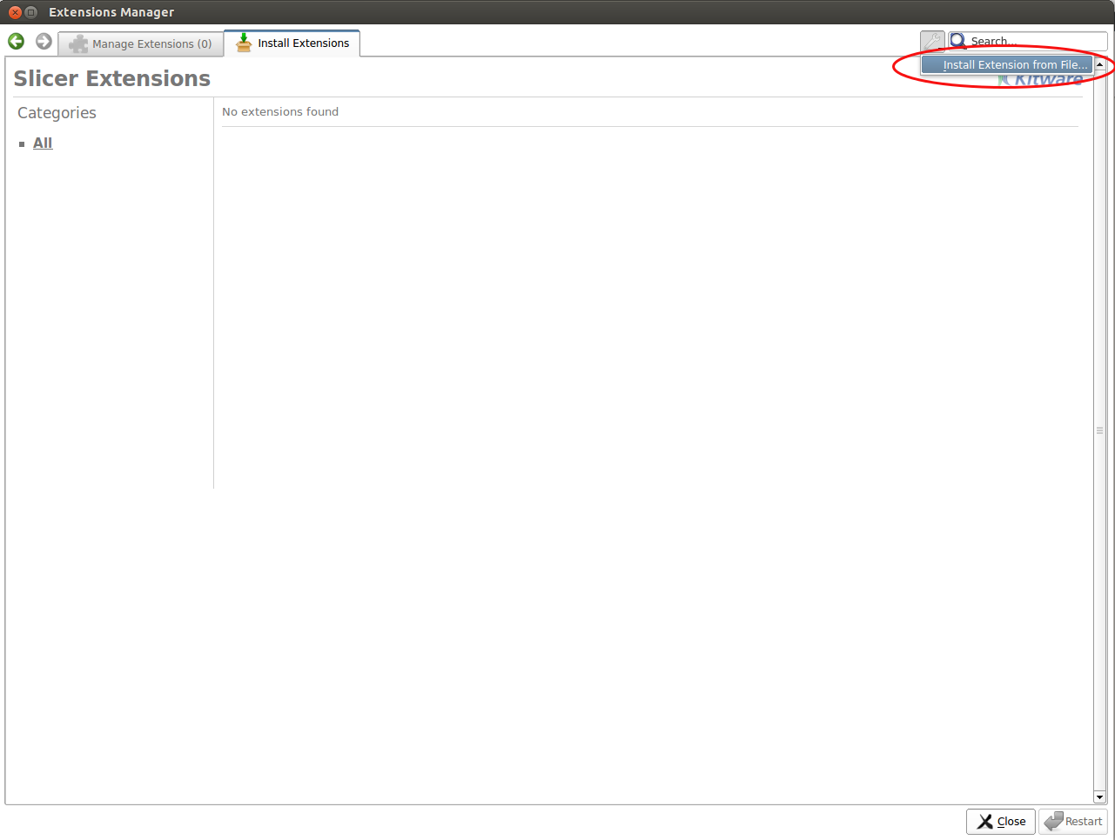Viewport: 1115px width, 840px height.
Task: Click the box download Install Extensions icon
Action: [x=244, y=43]
